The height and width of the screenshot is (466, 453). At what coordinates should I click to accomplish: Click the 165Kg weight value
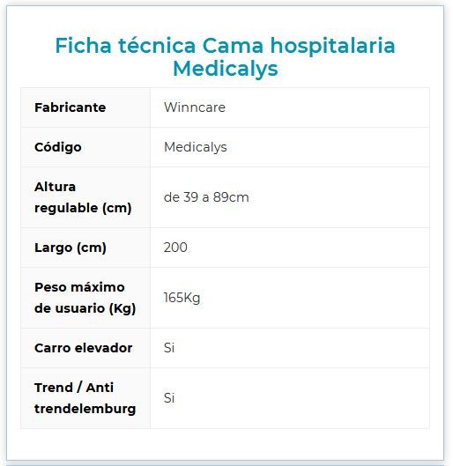pos(182,298)
